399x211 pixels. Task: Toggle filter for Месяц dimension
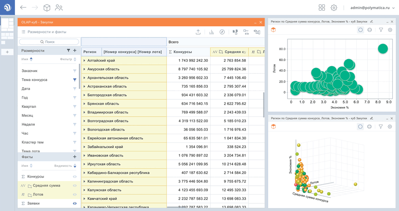[75, 115]
